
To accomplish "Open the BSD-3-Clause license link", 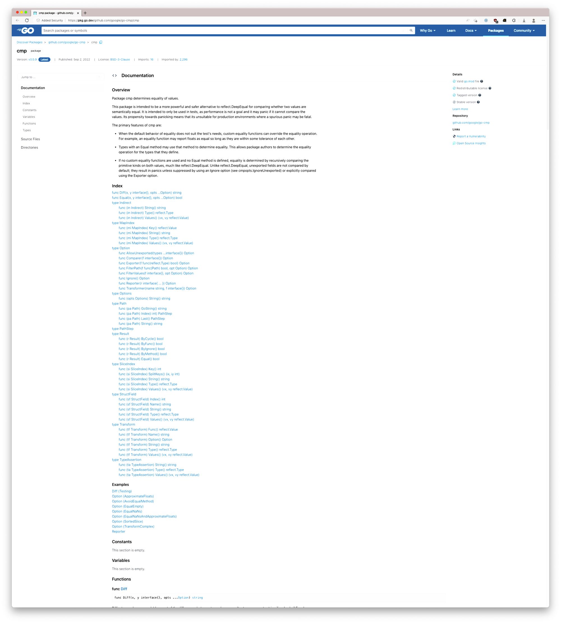I will (120, 59).
